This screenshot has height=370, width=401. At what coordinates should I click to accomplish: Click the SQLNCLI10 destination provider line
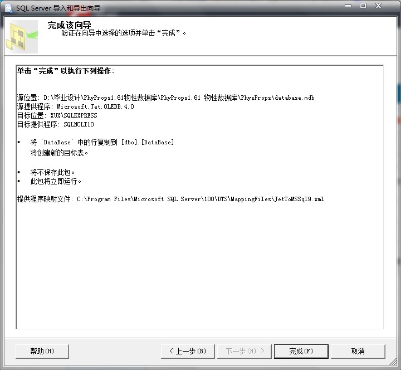pyautogui.click(x=56, y=124)
